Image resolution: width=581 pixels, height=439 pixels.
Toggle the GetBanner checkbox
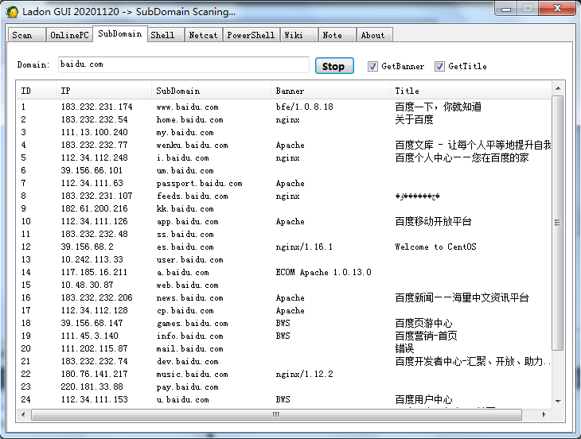point(372,66)
